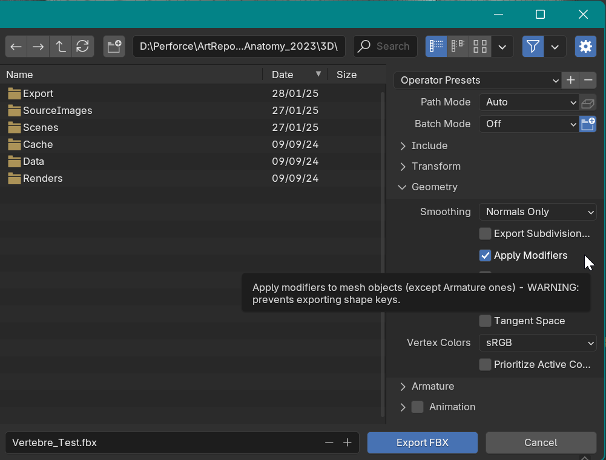Viewport: 606px width, 460px height.
Task: Open Path Mode Auto dropdown
Action: [529, 102]
